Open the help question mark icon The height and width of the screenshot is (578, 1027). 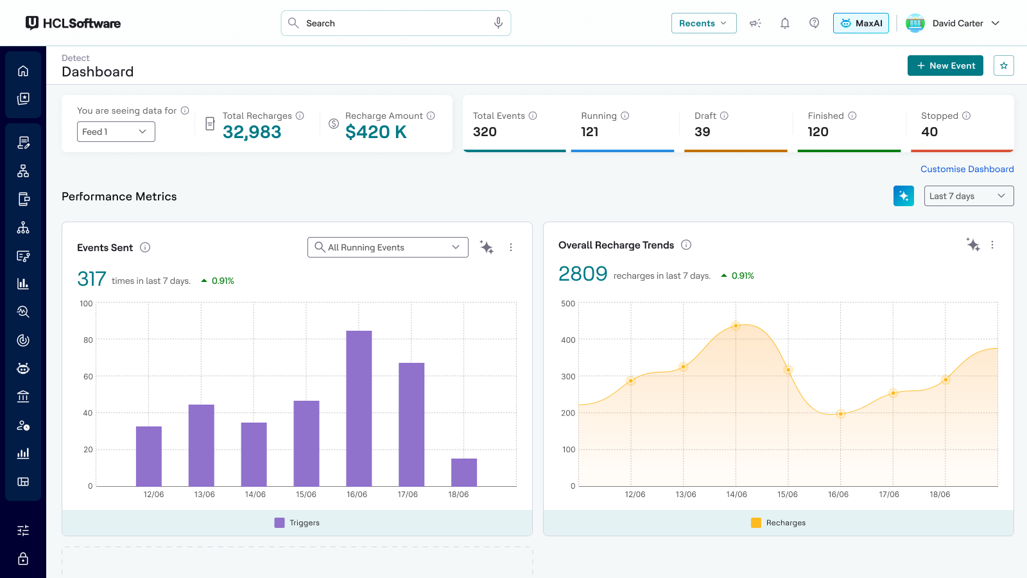[x=814, y=23]
